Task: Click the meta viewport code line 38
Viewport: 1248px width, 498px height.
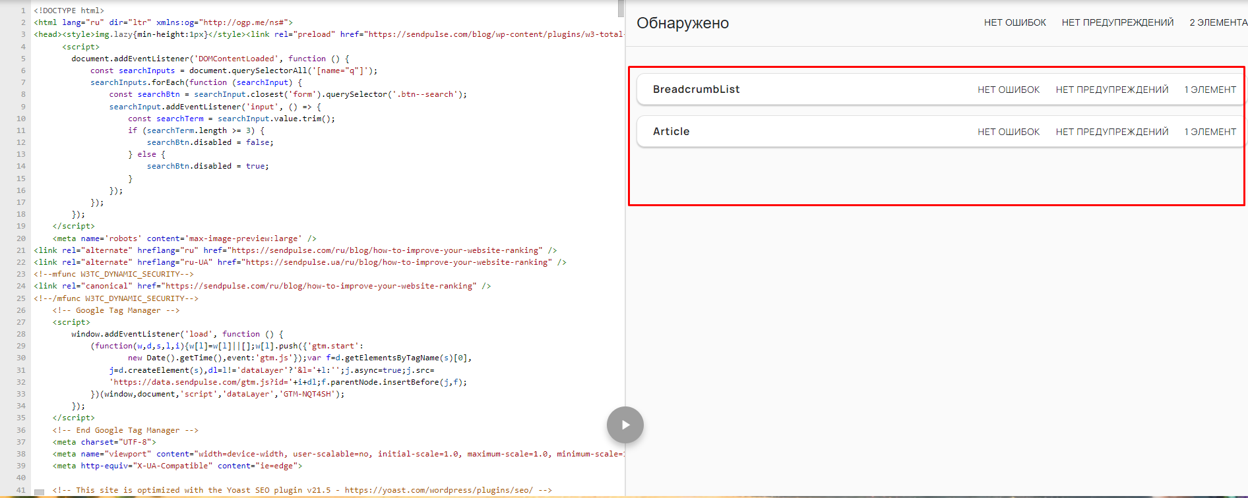Action: (338, 454)
